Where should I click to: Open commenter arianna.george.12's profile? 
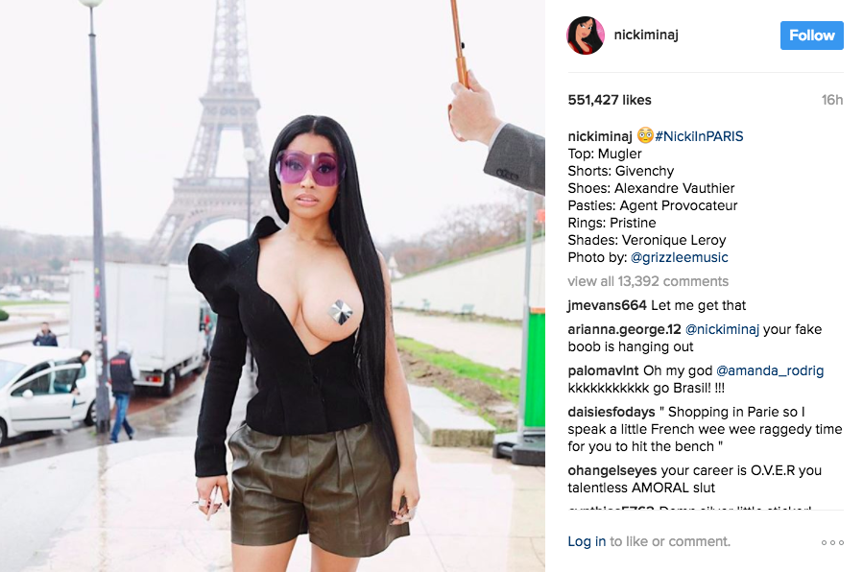tap(624, 329)
